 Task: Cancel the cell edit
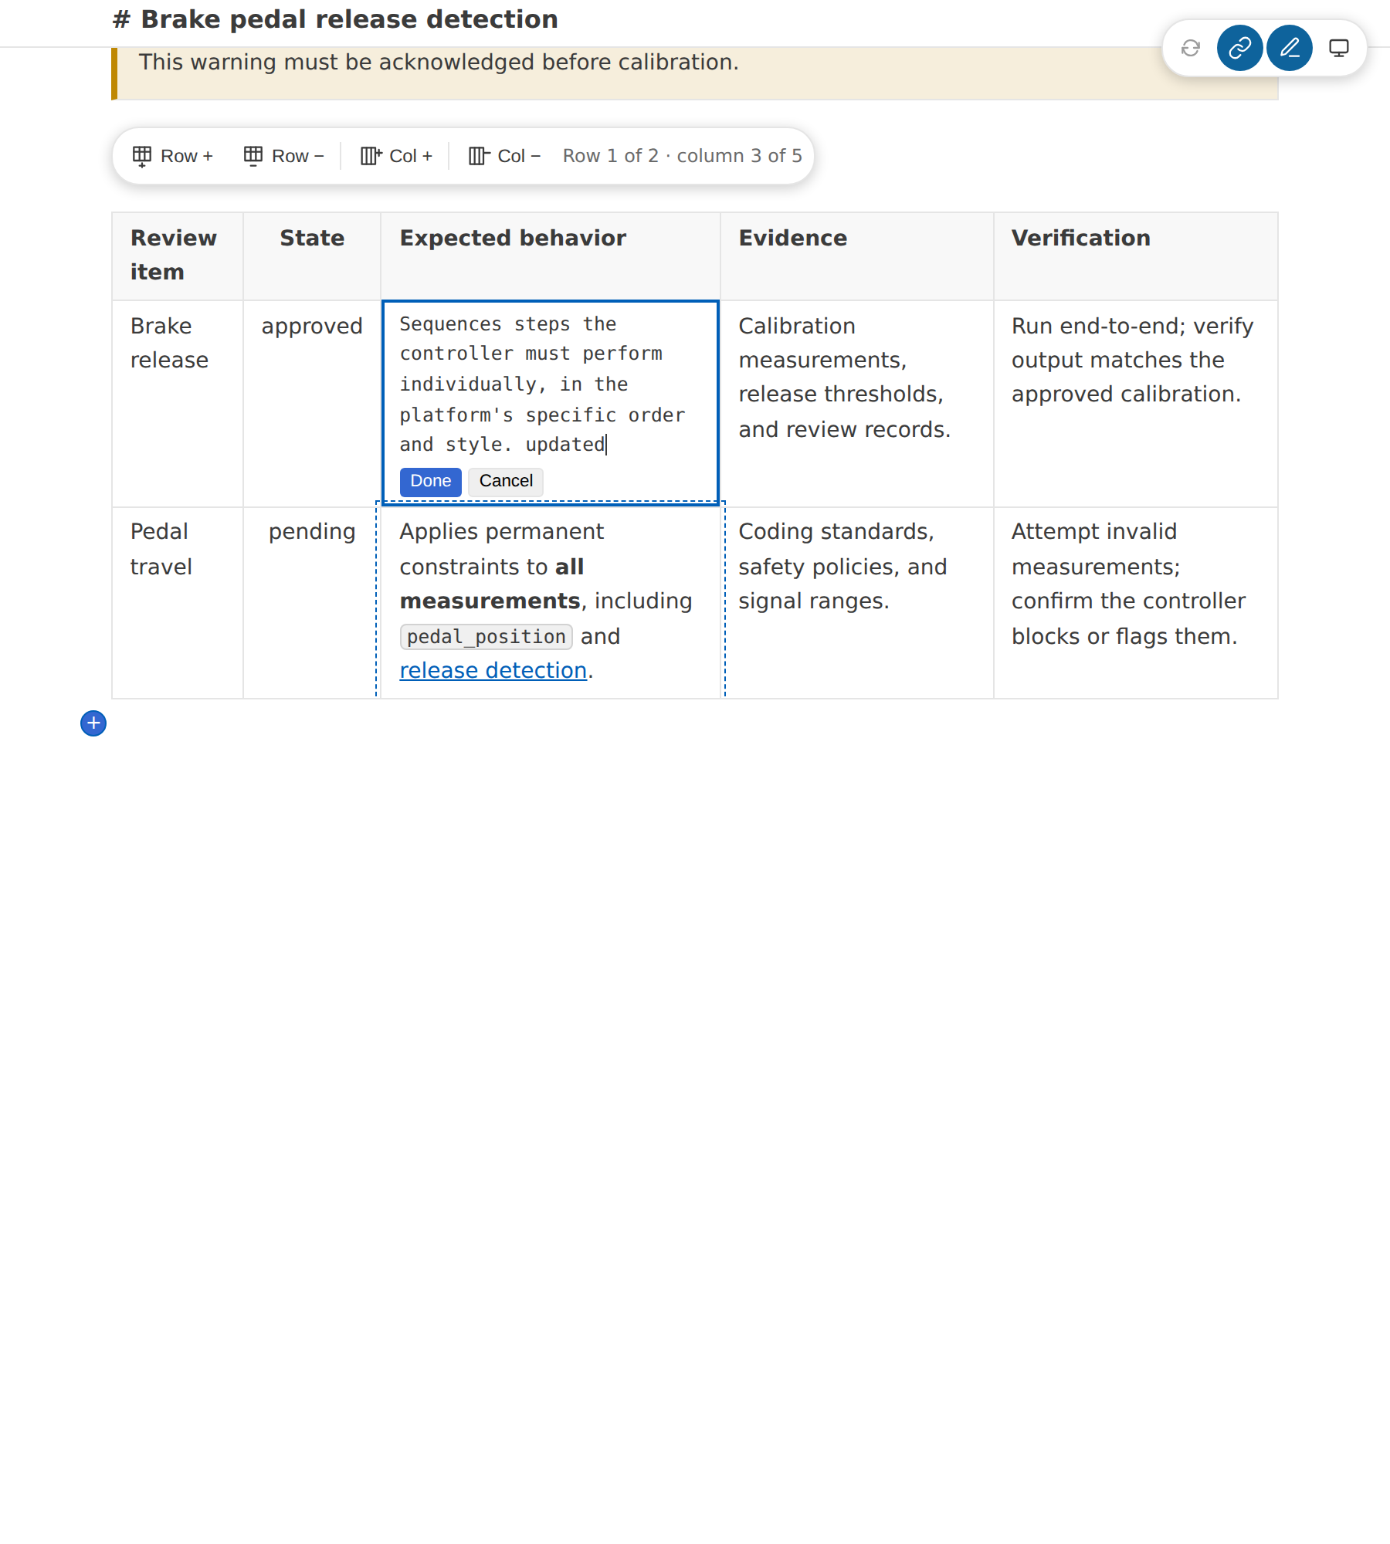(x=506, y=481)
